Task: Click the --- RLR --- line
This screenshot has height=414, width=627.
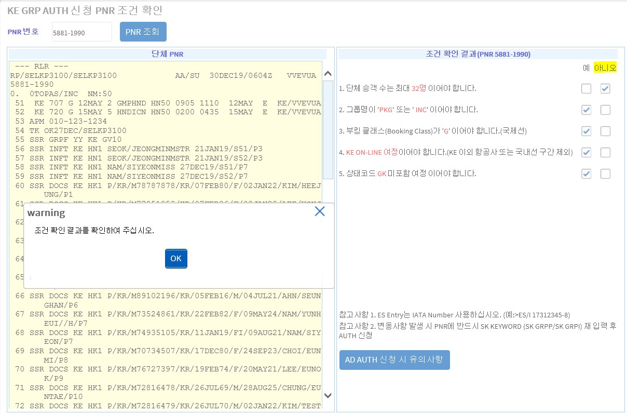Action: click(x=42, y=66)
